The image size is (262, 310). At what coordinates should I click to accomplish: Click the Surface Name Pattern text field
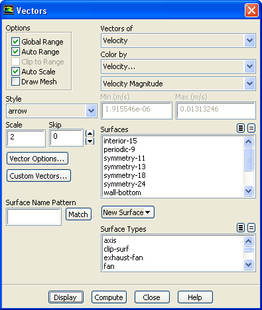(x=34, y=216)
